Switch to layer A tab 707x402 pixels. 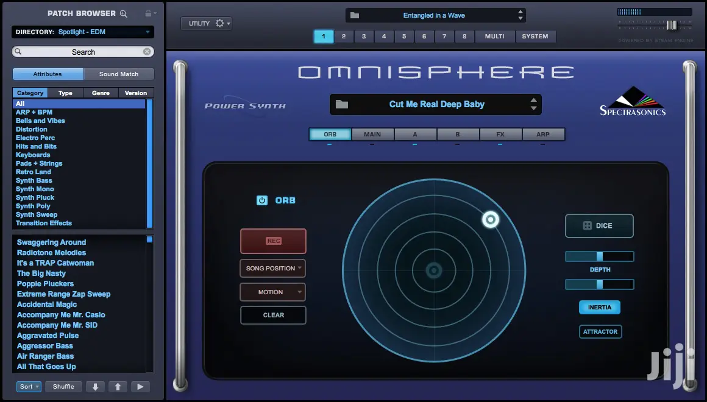[x=415, y=134]
